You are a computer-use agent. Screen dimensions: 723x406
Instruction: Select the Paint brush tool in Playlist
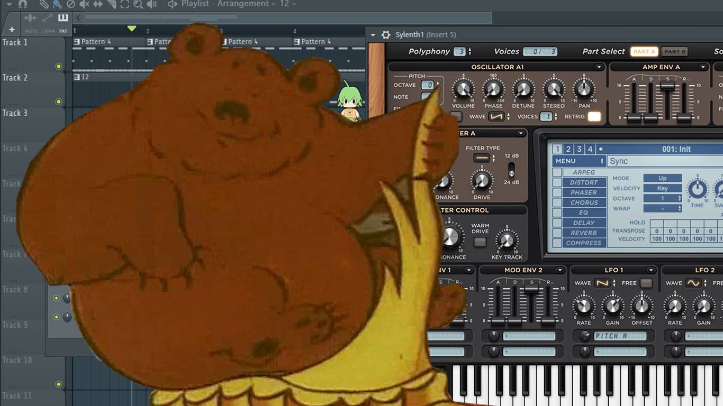[57, 4]
